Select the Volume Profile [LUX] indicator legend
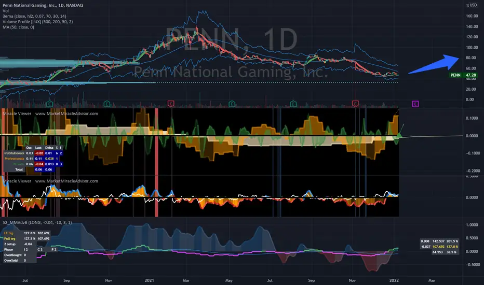This screenshot has width=484, height=285. [38, 22]
